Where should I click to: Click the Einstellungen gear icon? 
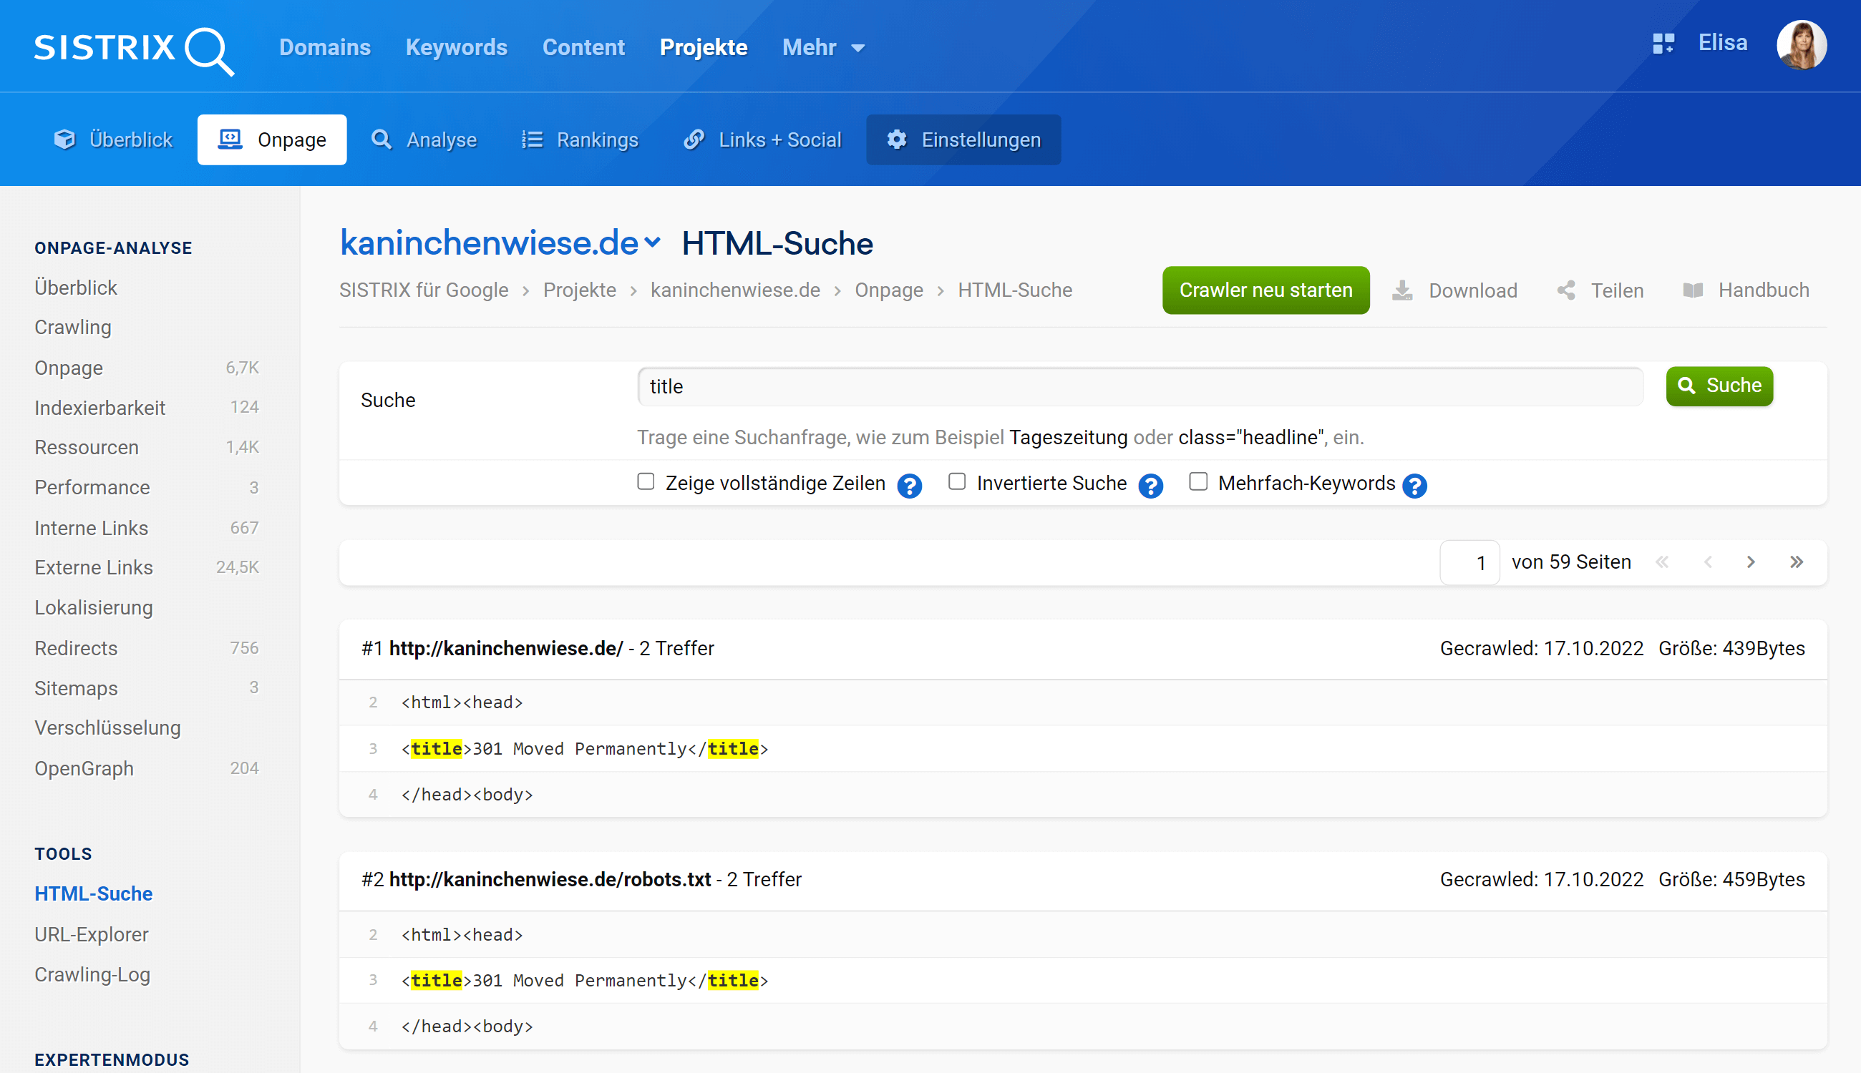897,139
